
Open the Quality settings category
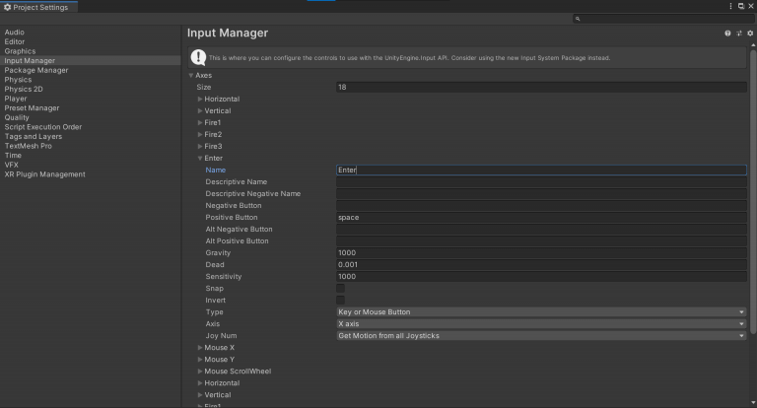(17, 118)
